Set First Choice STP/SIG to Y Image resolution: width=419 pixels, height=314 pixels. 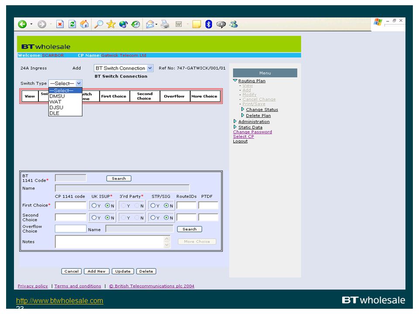pyautogui.click(x=153, y=205)
